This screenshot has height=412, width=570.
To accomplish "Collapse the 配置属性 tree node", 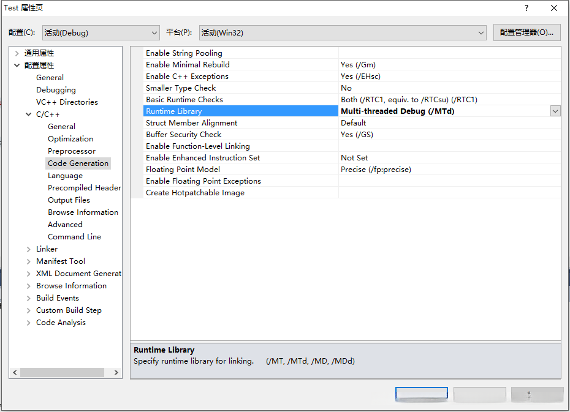I will point(17,66).
